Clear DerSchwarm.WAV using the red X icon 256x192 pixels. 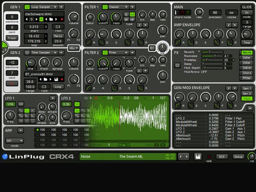(62, 19)
